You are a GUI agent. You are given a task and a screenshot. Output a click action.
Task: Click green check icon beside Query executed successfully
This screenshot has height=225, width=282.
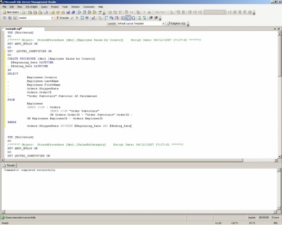(3, 218)
